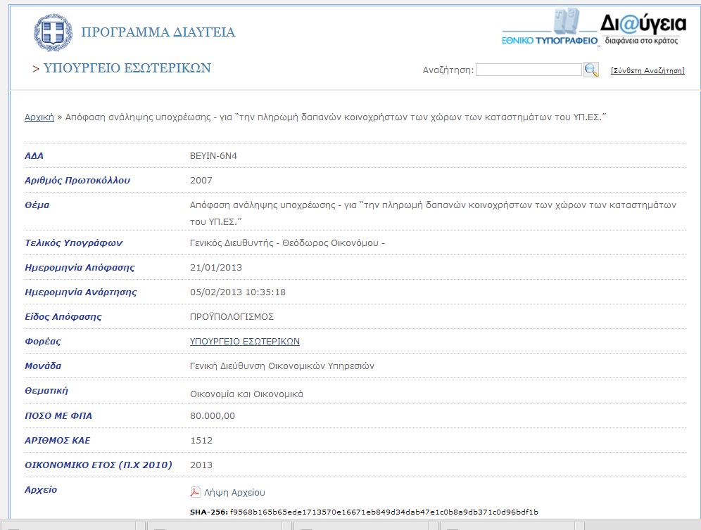Go to Αρχική via breadcrumb

[x=39, y=117]
